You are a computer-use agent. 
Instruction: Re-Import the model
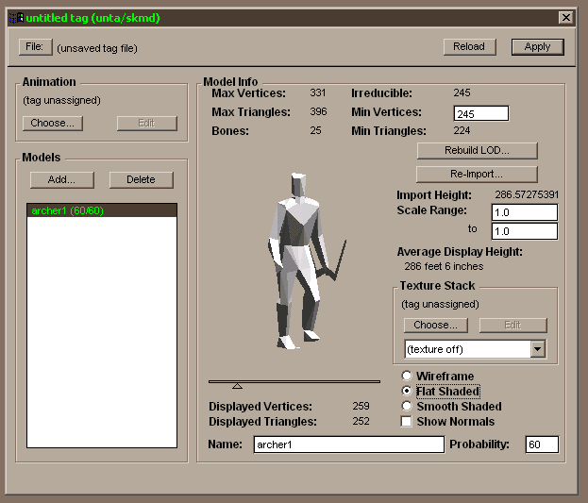tap(477, 174)
